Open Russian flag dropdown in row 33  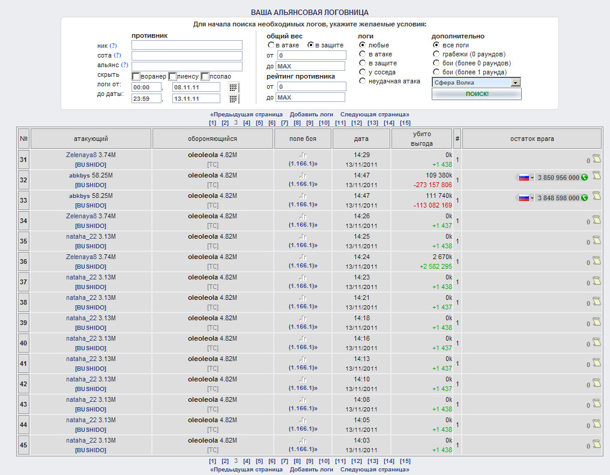(525, 198)
